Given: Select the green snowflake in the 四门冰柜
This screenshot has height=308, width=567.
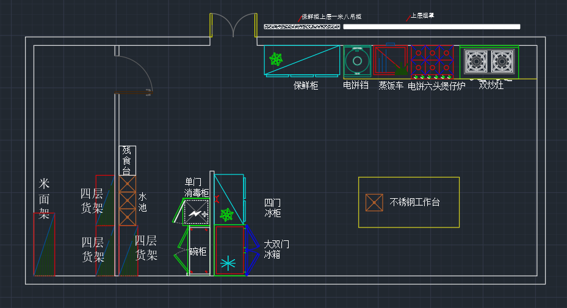Looking at the screenshot, I should tap(226, 215).
